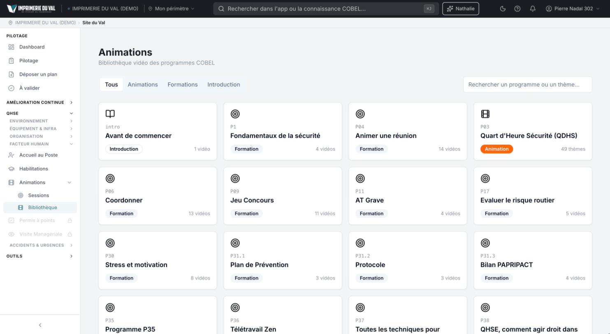The height and width of the screenshot is (334, 610).
Task: Switch to the Animations filter tab
Action: 143,85
